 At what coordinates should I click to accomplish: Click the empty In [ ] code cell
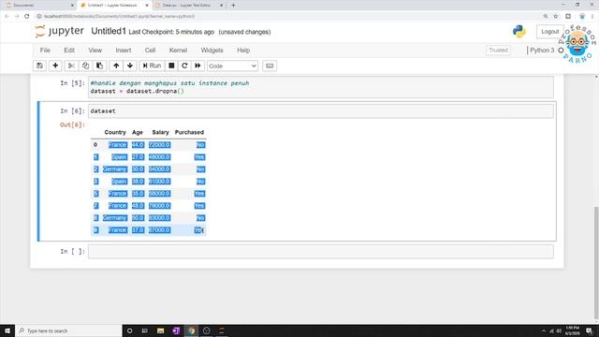point(320,252)
